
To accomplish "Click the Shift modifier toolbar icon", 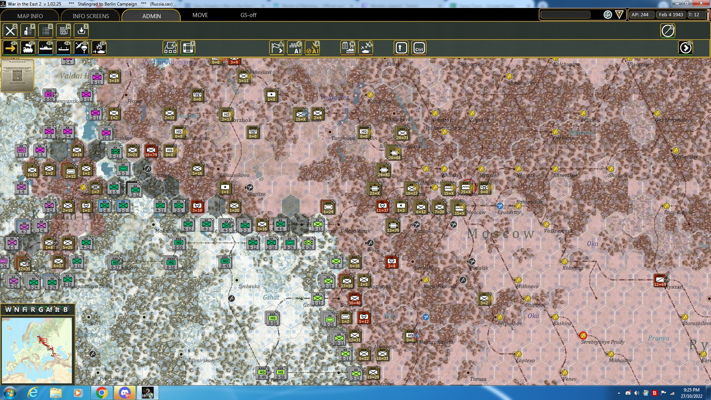I will 401,47.
